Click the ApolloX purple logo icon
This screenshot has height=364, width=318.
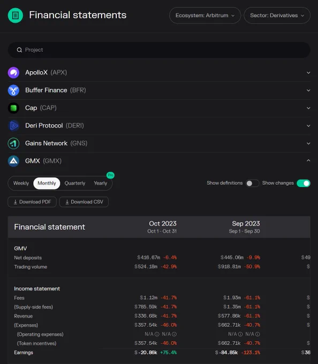13,73
